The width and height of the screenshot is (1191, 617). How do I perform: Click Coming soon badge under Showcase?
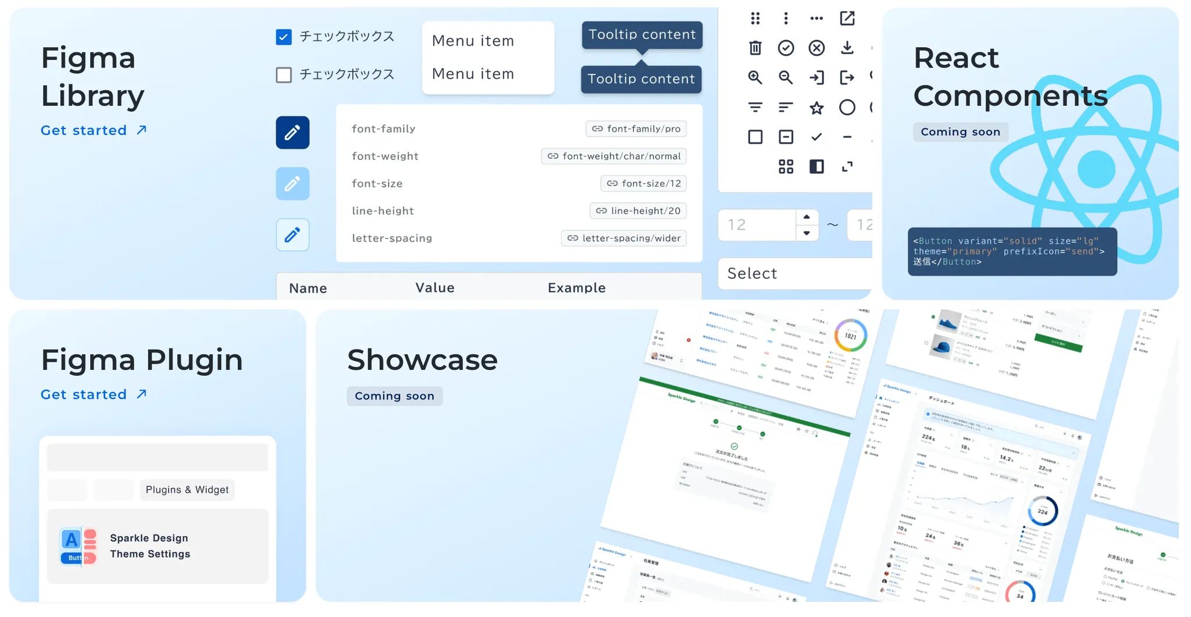pos(395,396)
